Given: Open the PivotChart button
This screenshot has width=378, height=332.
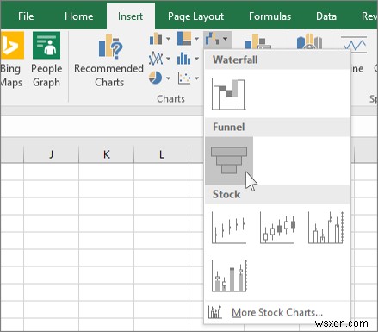Looking at the screenshot, I should (257, 41).
